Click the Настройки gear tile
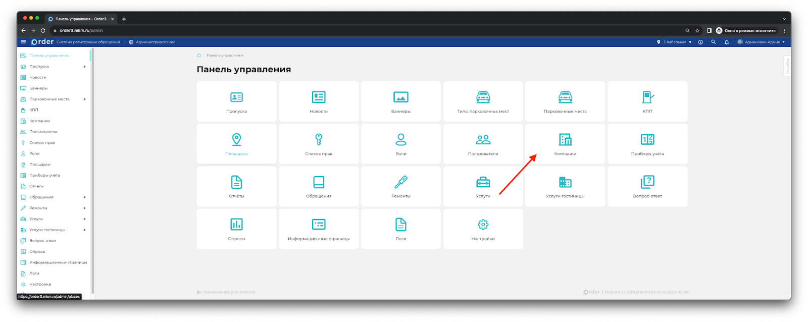The image size is (808, 322). coord(483,229)
